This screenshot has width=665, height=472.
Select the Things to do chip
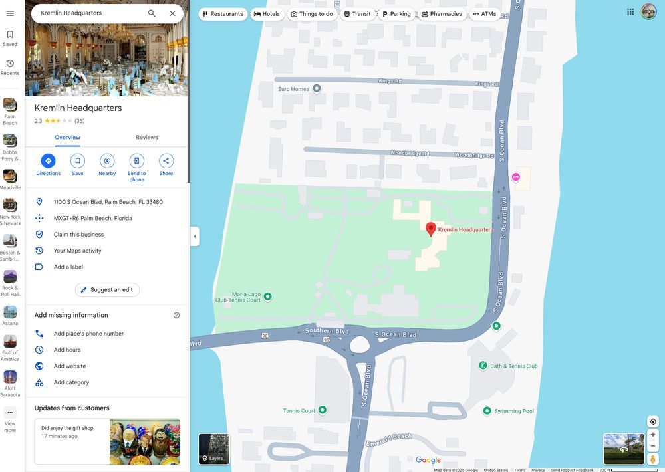pos(312,13)
